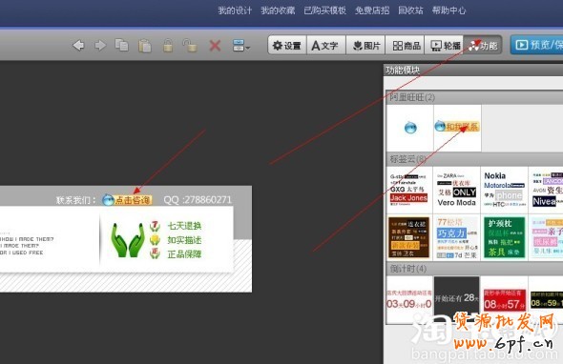
Task: Open 我的设计 in top menu
Action: (x=235, y=10)
